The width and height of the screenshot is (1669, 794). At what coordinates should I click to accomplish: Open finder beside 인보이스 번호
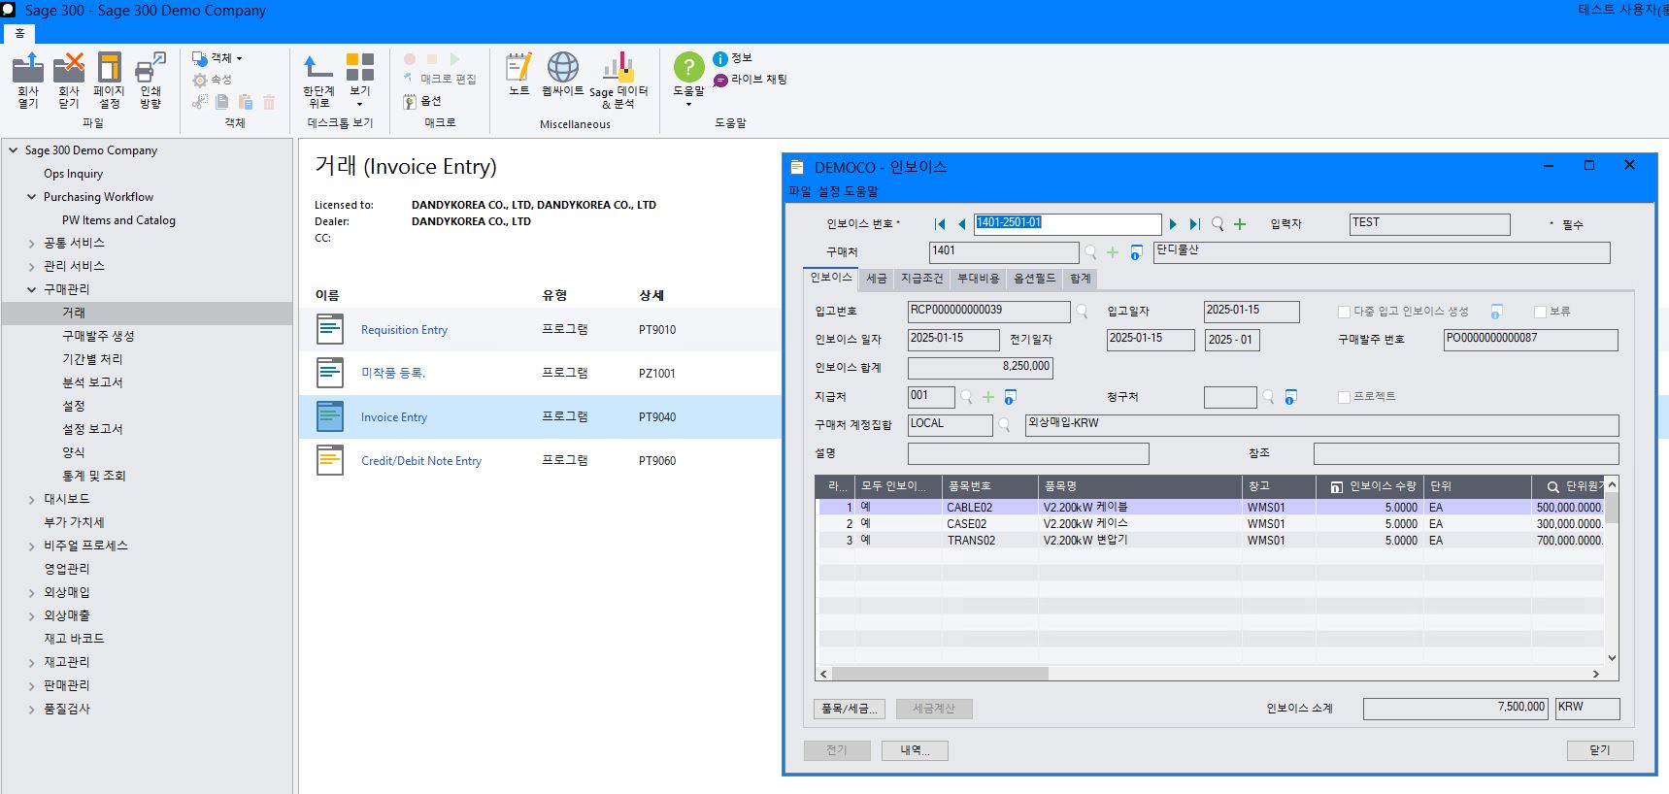coord(1218,224)
